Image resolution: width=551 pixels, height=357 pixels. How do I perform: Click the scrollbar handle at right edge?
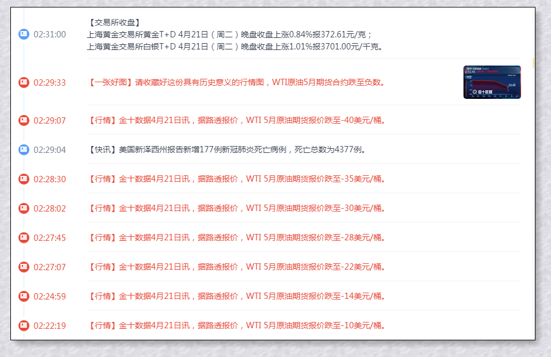533,62
